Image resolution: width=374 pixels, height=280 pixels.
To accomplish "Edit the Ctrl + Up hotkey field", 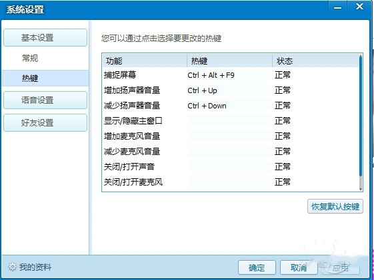I will [x=229, y=90].
